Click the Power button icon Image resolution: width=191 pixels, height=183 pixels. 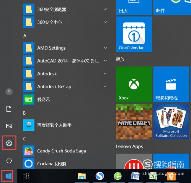point(9,160)
